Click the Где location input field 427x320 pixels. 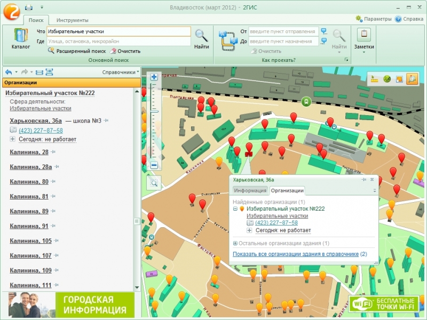pos(118,41)
